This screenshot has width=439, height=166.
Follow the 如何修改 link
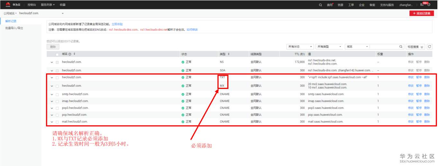[192, 30]
